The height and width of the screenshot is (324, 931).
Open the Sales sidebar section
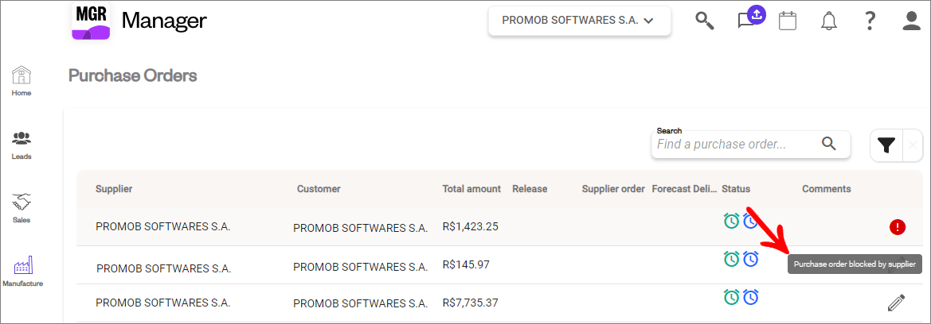click(x=22, y=208)
